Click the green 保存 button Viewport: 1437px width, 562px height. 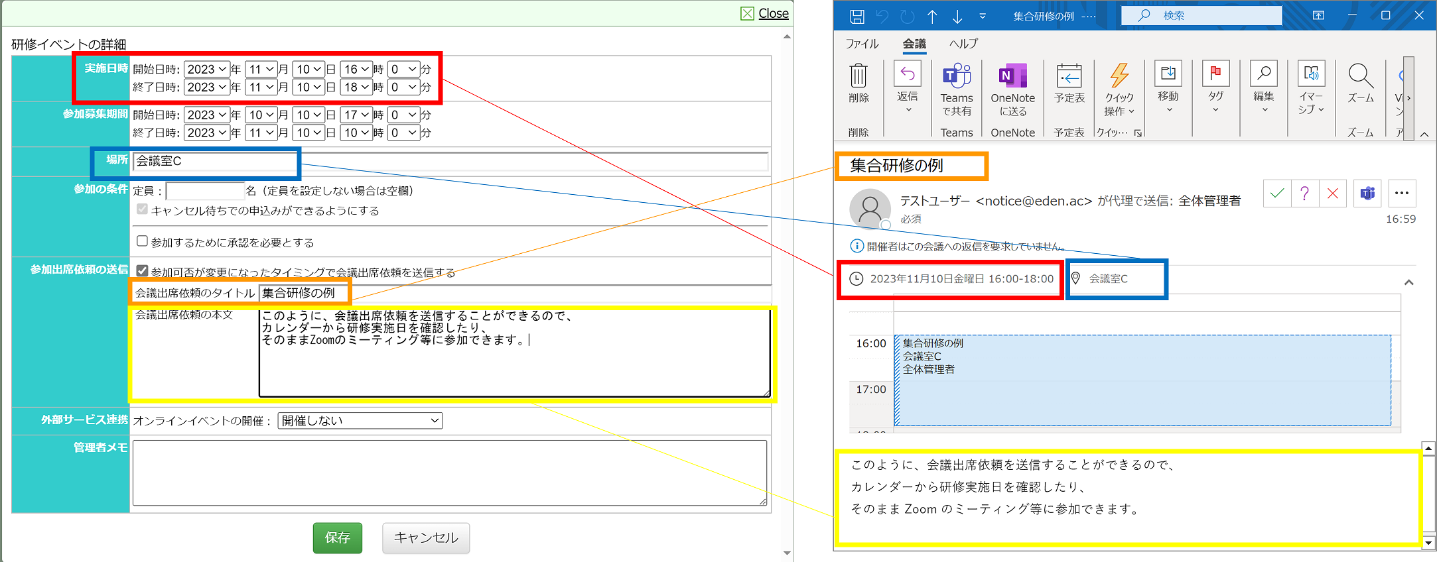pos(338,537)
